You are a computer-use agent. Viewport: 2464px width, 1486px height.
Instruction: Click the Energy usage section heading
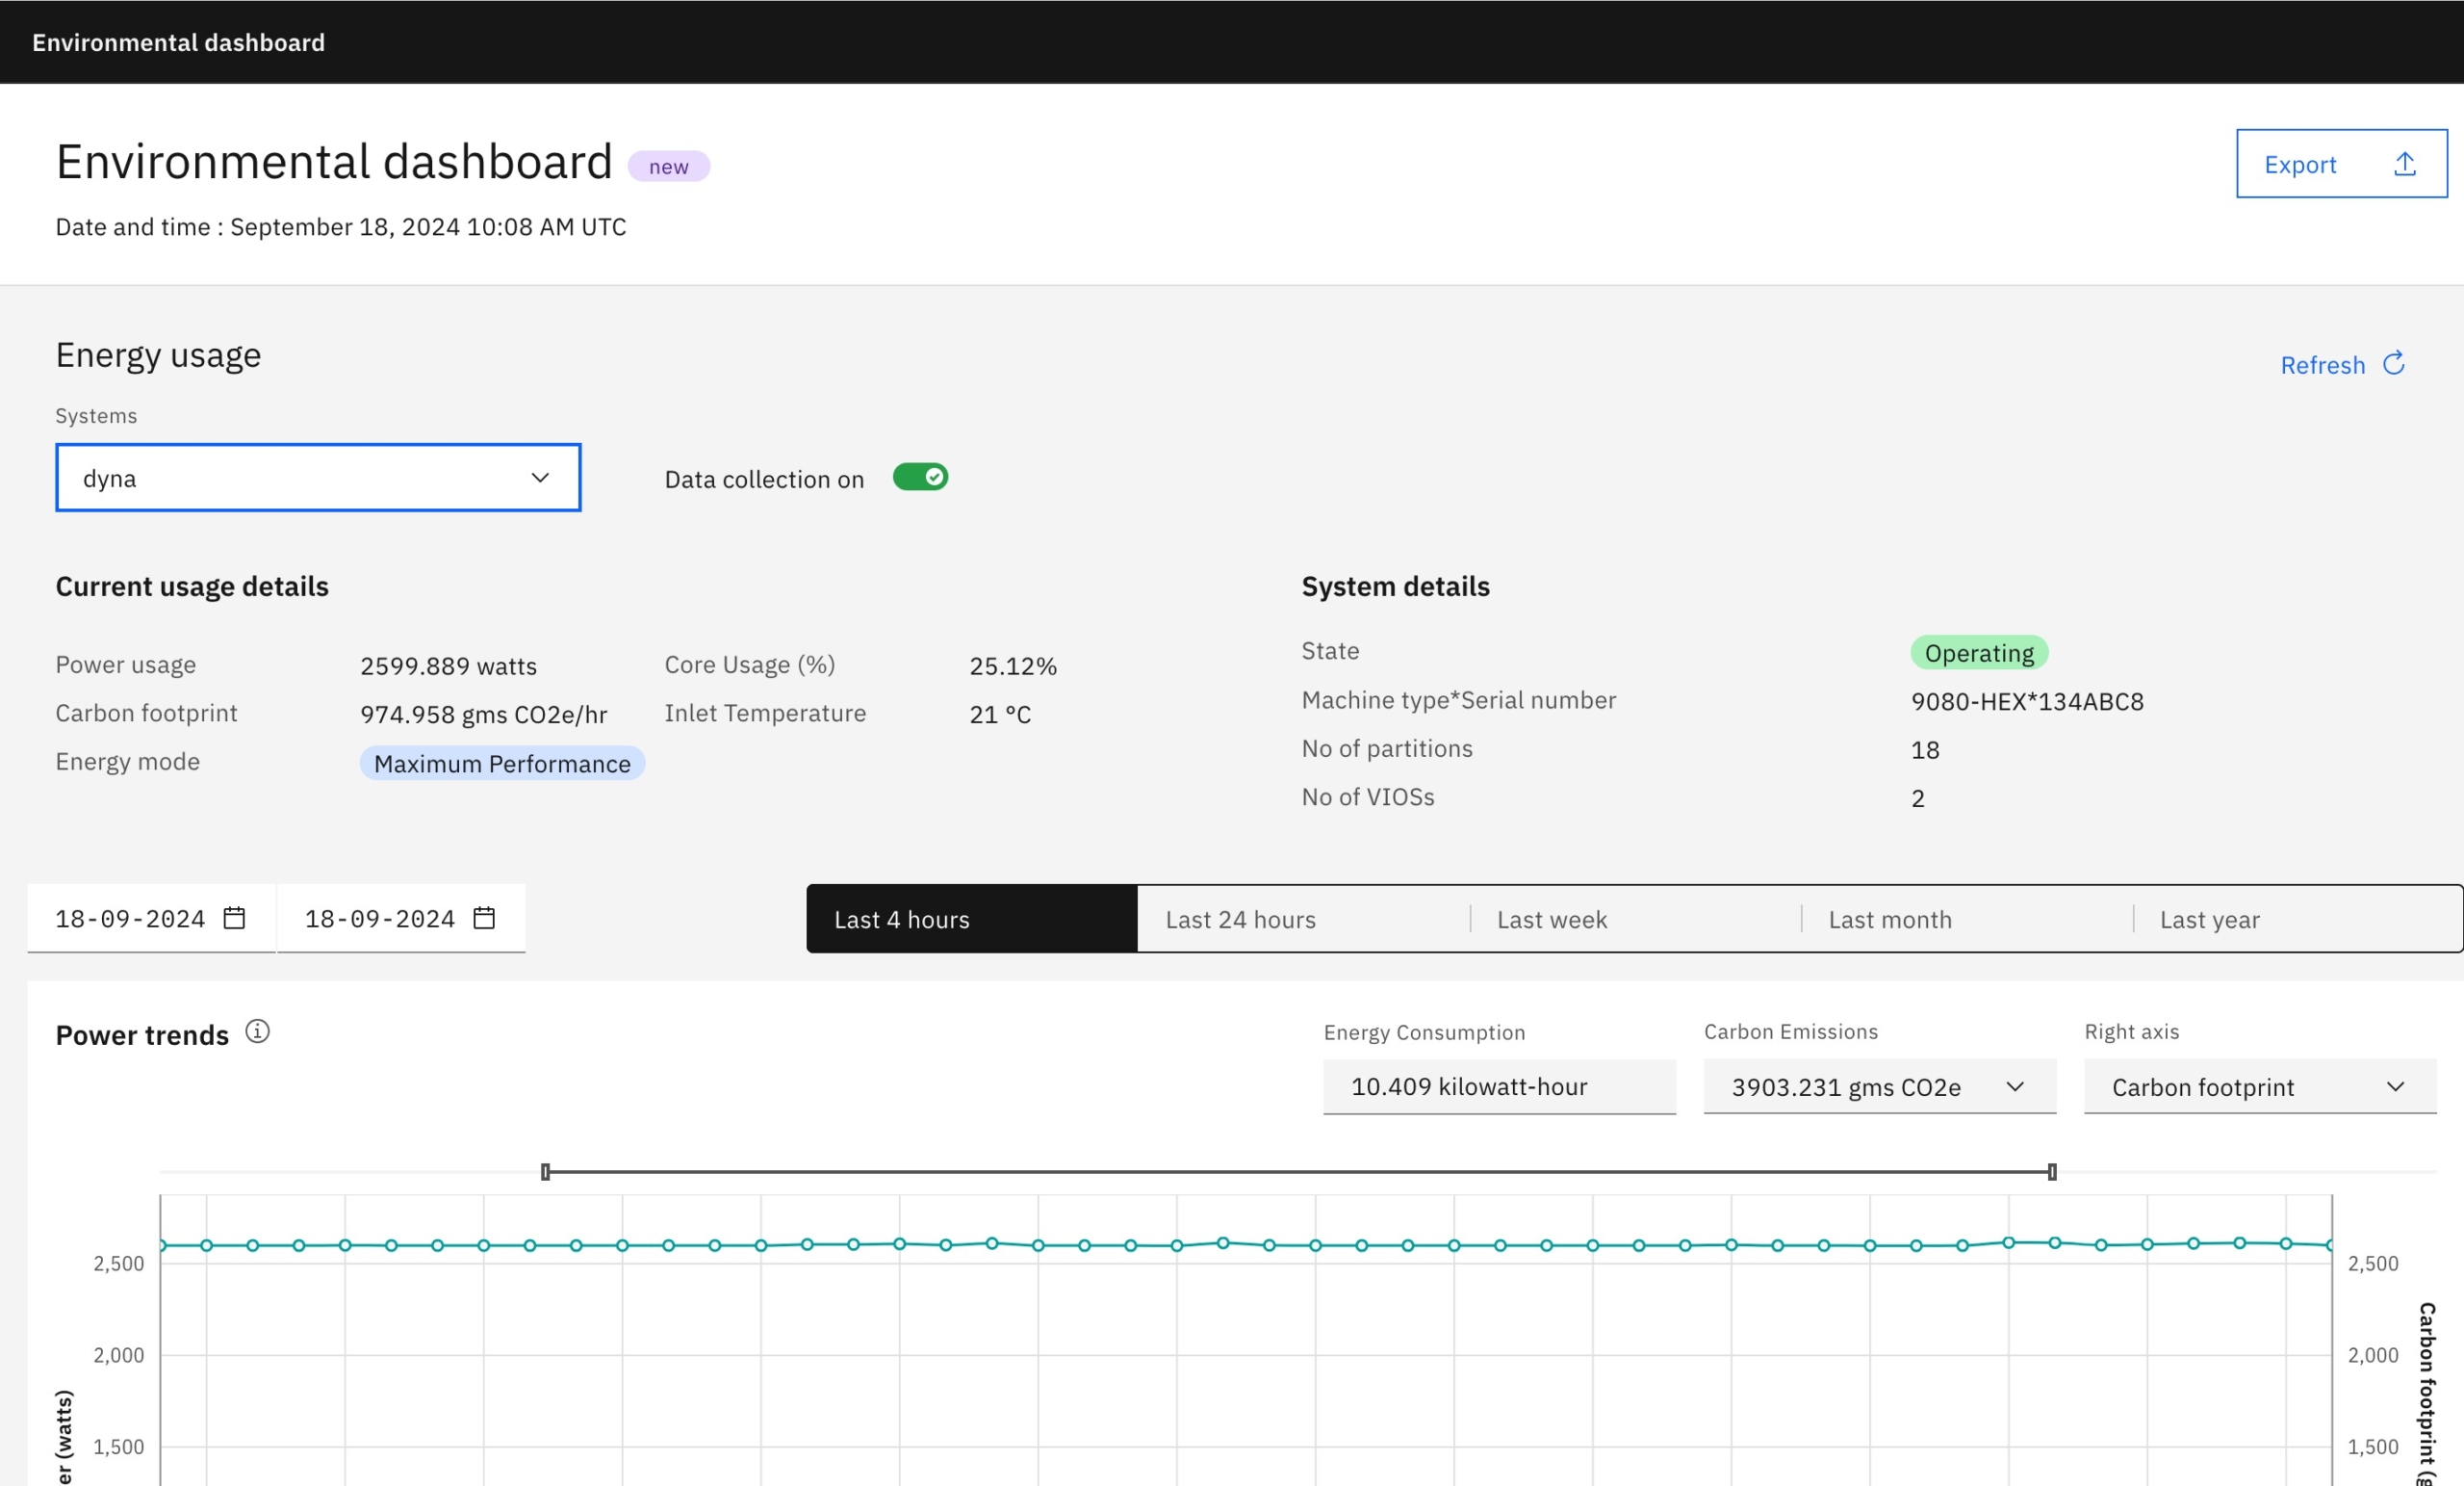[158, 354]
